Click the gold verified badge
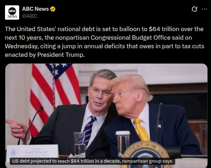Screen dimensions: 211x168 click(53, 9)
